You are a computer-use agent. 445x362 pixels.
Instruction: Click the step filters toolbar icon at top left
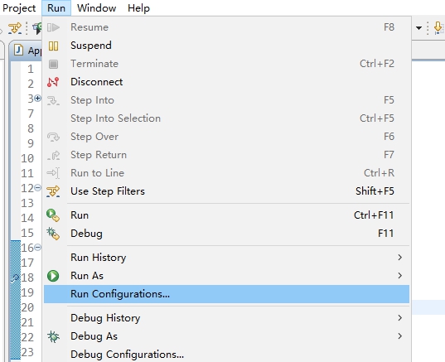(15, 28)
